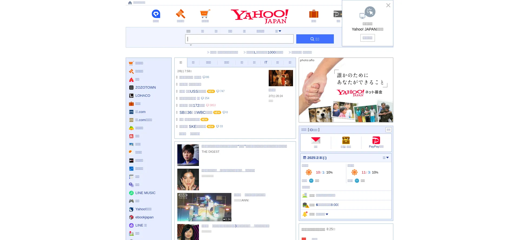
Task: Click the brown travel suitcase icon in header
Action: [314, 14]
